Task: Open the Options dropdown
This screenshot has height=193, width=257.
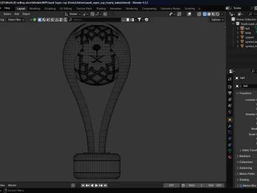Action: tap(217, 20)
